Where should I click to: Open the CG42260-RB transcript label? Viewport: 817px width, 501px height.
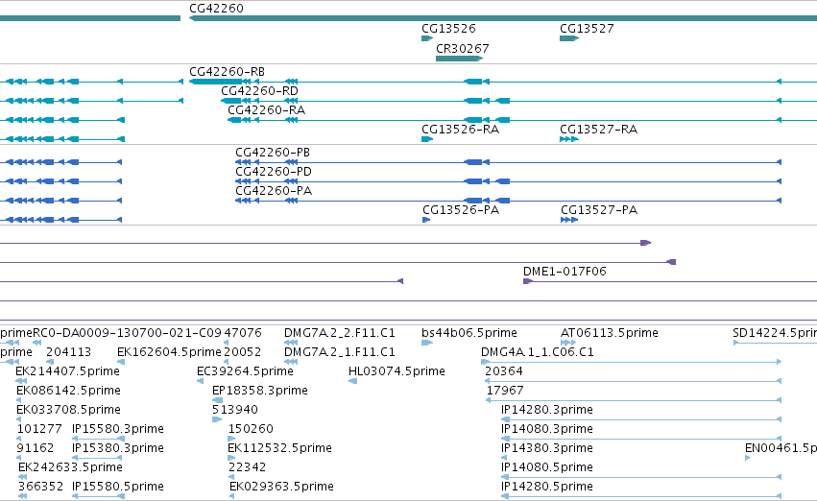click(227, 72)
